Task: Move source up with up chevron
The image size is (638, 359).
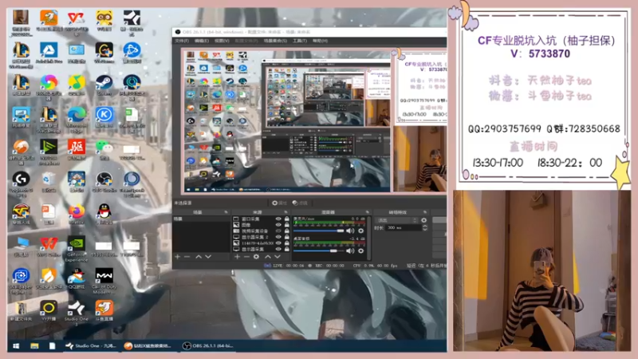Action: 268,257
